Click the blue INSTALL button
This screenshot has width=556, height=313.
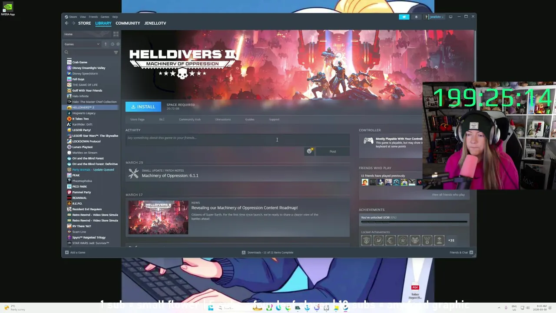143,107
